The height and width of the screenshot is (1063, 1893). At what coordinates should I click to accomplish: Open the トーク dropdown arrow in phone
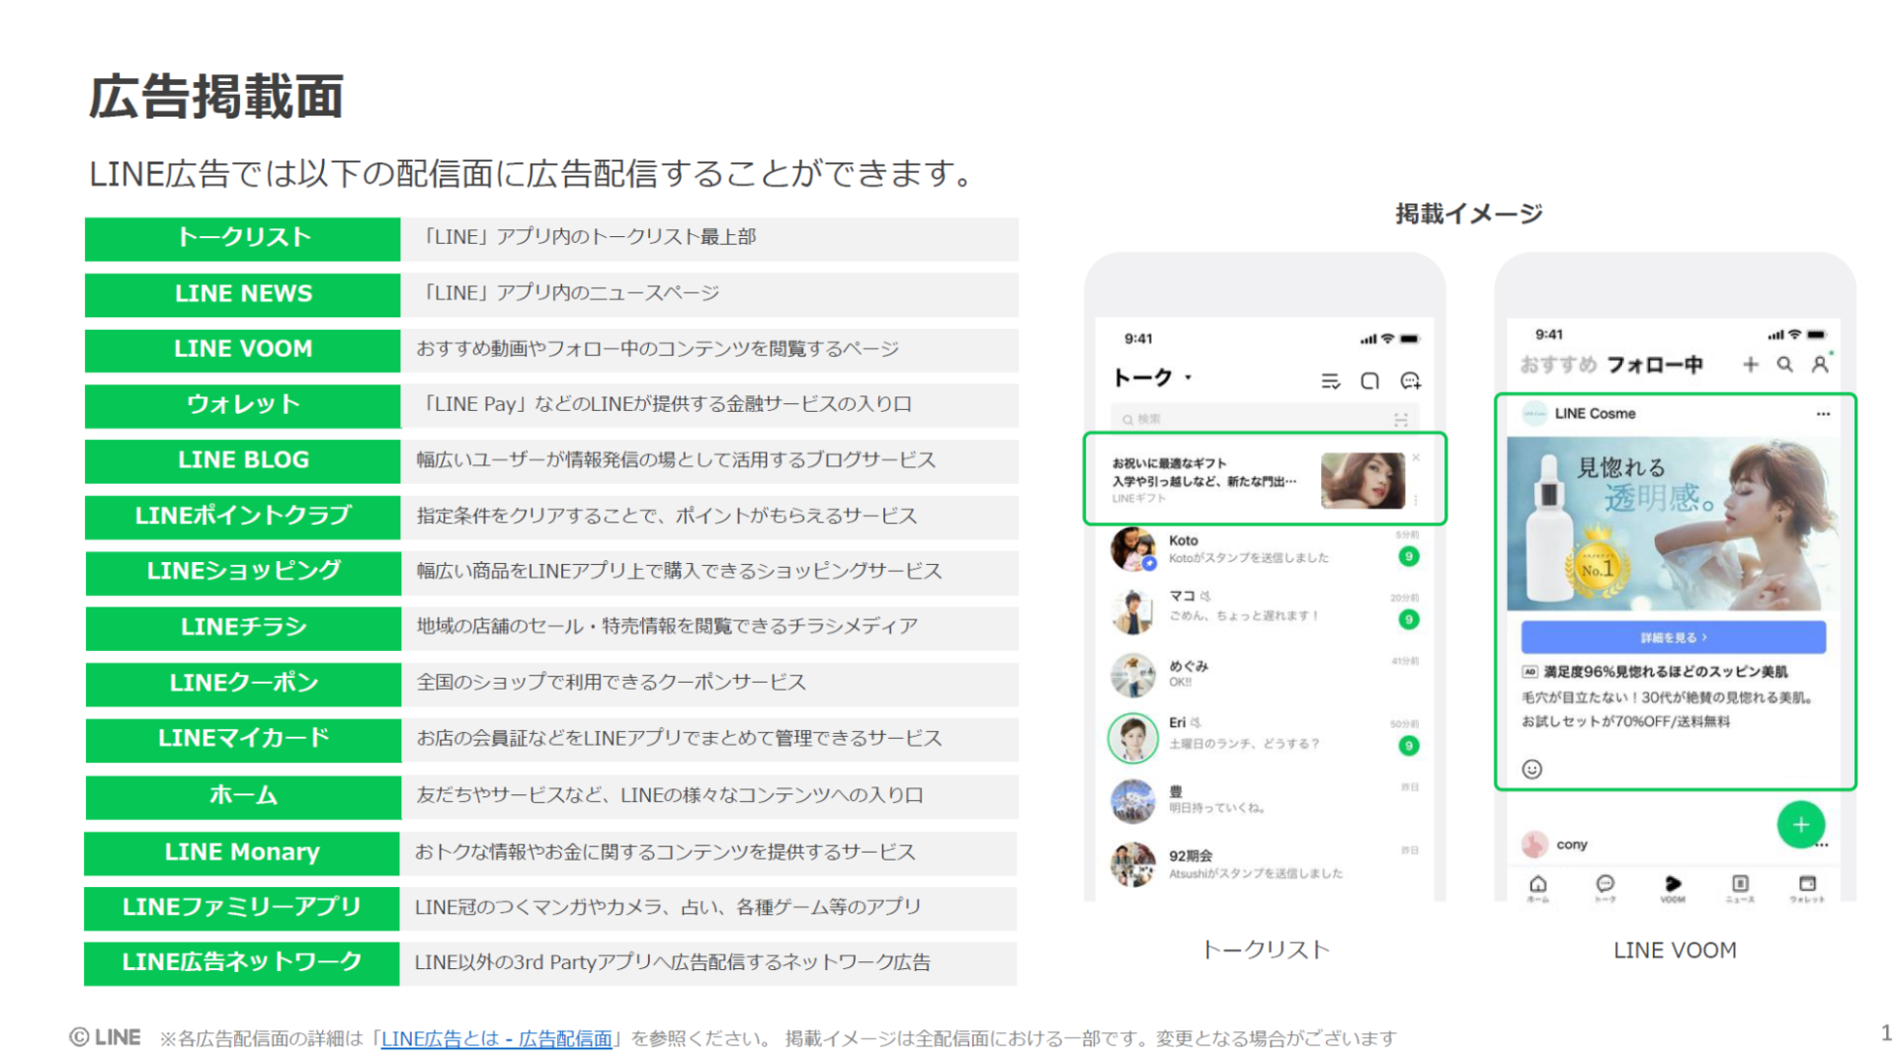pyautogui.click(x=1189, y=377)
